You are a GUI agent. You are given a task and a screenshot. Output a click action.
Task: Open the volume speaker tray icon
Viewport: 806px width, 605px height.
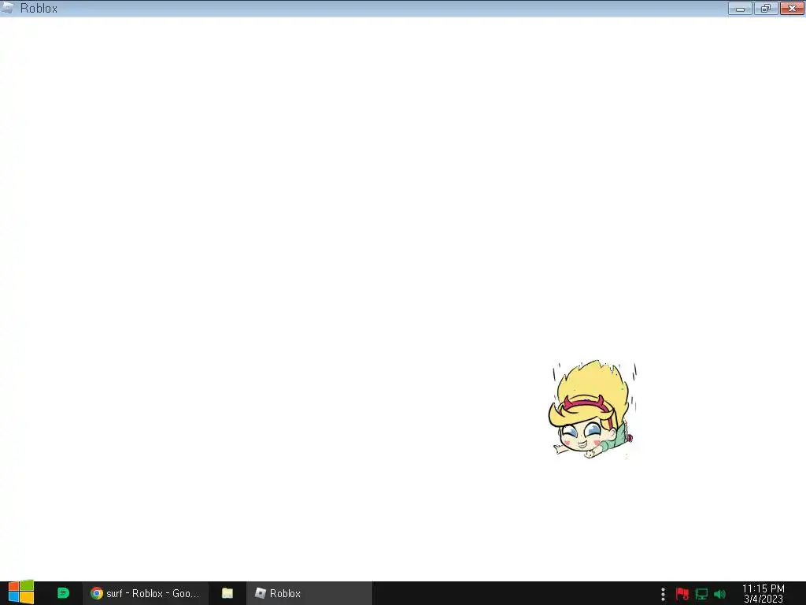719,594
